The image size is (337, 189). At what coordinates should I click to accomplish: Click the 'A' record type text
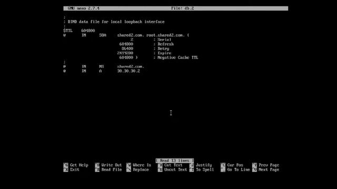[101, 71]
